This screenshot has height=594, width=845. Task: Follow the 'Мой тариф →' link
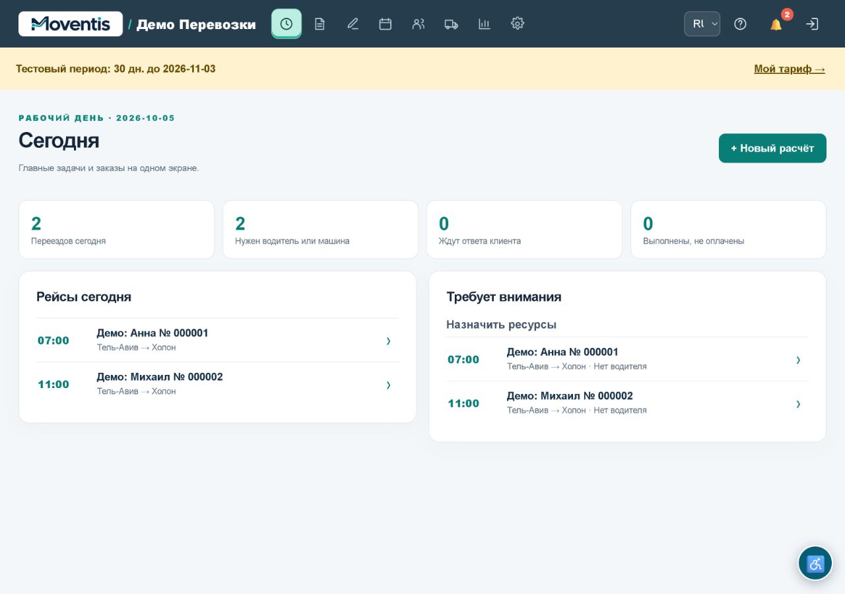[790, 69]
